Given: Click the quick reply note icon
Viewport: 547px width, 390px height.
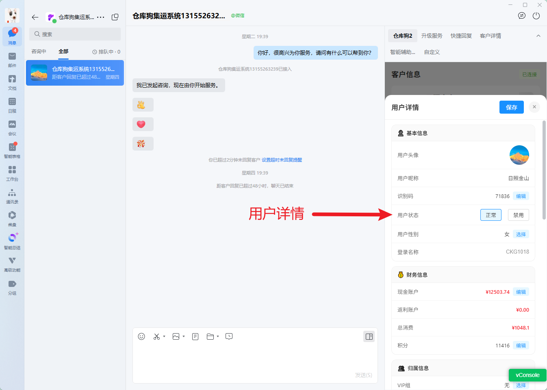Looking at the screenshot, I should 195,336.
